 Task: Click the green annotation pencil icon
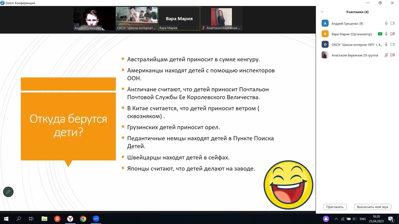click(x=8, y=192)
